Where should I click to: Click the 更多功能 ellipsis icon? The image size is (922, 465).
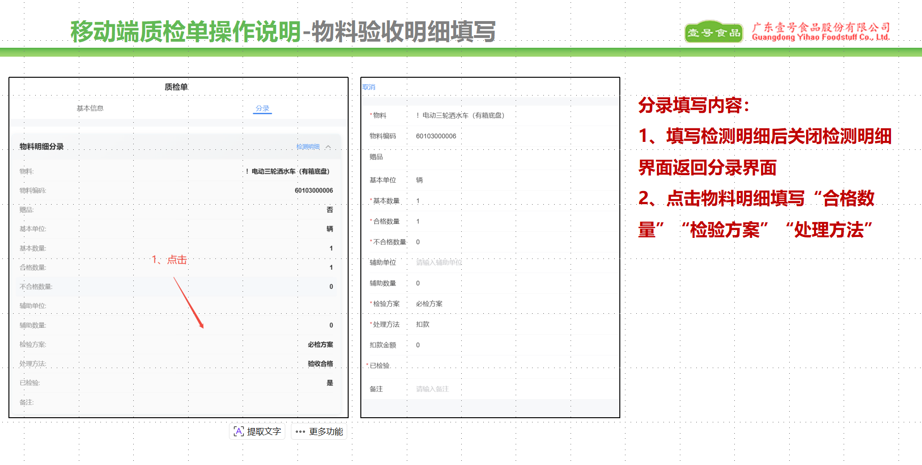300,431
